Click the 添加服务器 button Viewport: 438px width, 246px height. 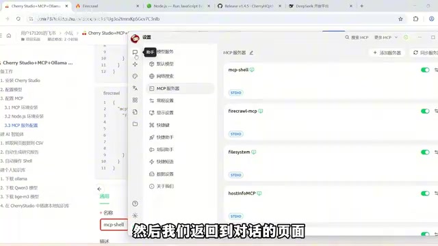pos(387,53)
